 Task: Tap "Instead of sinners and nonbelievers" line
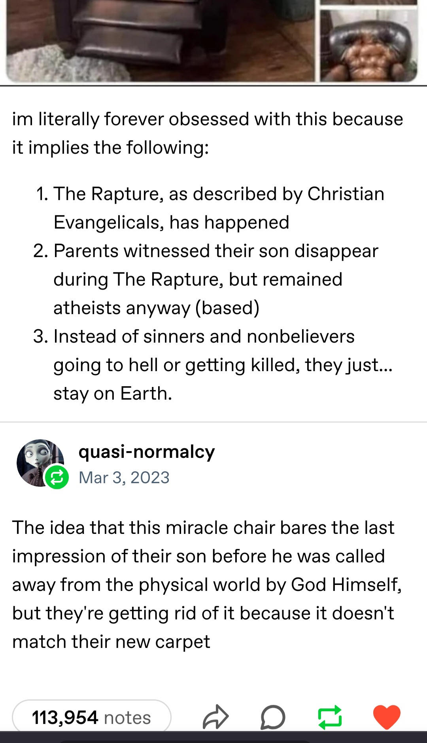click(204, 337)
